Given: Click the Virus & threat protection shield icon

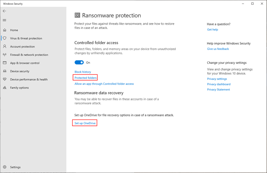Looking at the screenshot, I should 5,38.
